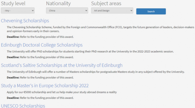Click the Deadline line under Saltire Scholarships
195x108 pixels.
click(x=40, y=77)
